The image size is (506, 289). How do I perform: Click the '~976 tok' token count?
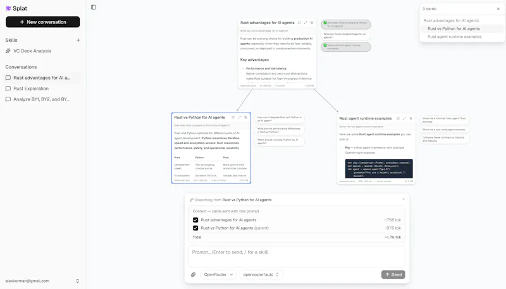click(x=392, y=228)
